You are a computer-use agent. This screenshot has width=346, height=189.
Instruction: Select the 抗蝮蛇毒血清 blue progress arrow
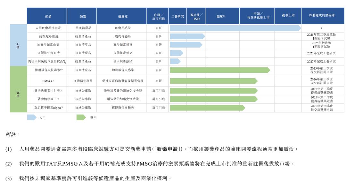pos(187,36)
